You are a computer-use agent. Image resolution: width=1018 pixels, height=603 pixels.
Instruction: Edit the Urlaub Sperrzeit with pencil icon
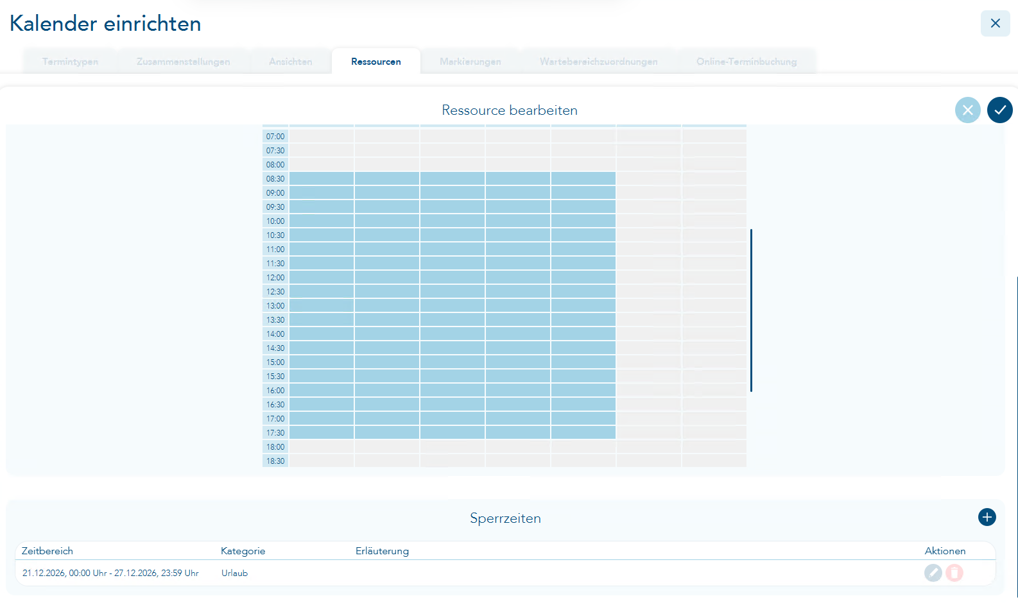coord(933,573)
